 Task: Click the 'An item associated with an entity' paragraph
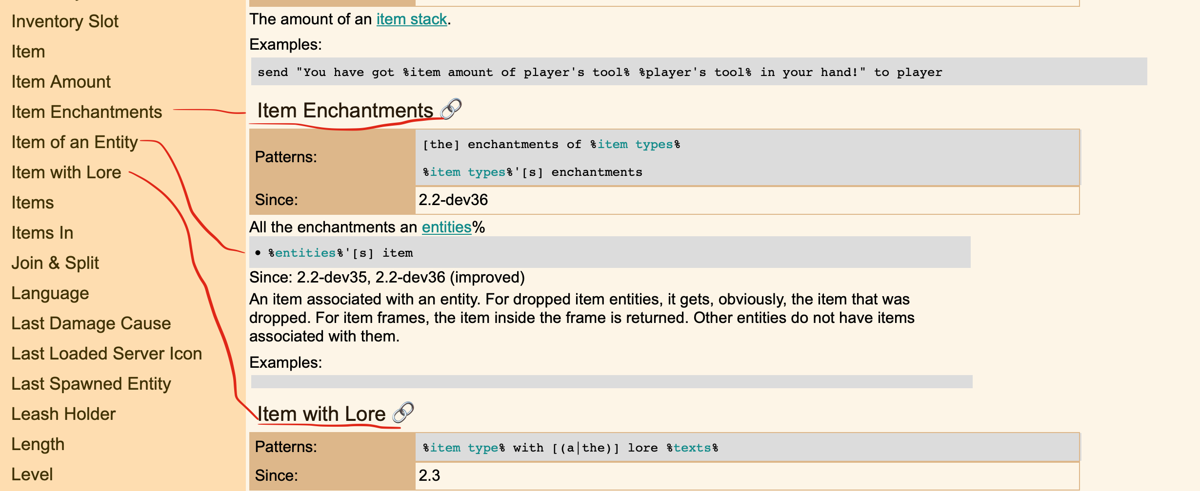coord(582,318)
